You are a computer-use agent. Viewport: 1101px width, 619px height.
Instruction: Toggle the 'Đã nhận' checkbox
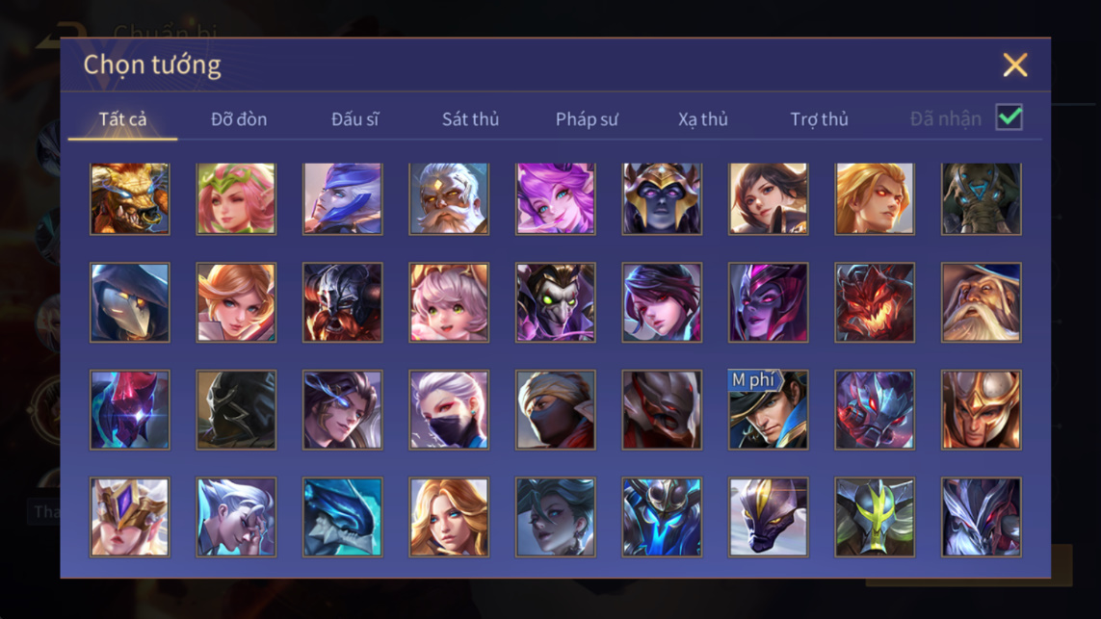tap(1009, 117)
